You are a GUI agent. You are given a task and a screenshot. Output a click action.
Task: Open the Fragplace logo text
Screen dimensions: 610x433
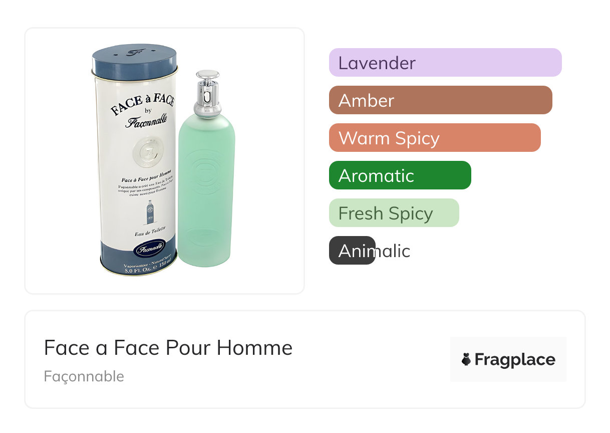515,360
